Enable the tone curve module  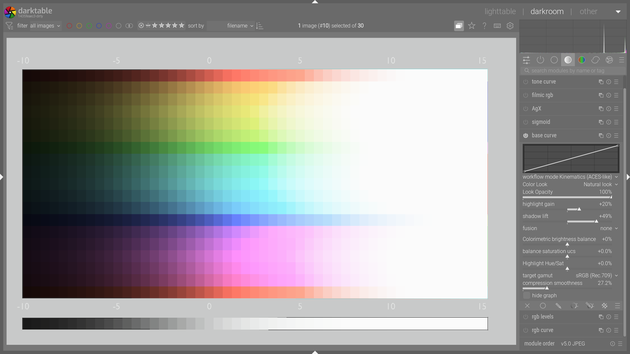pyautogui.click(x=526, y=82)
